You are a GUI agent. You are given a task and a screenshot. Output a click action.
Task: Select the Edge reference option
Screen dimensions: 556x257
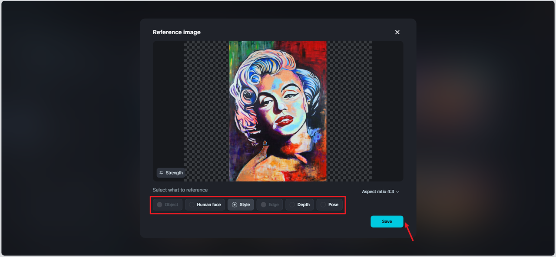click(270, 204)
